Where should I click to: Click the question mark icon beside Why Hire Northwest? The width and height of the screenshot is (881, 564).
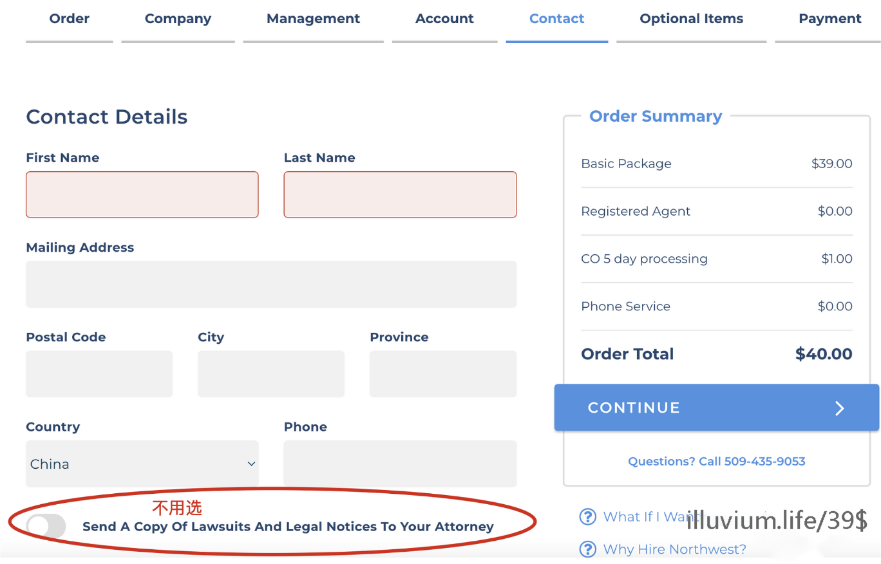[587, 549]
